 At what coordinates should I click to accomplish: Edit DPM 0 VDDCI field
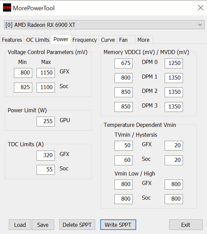[124, 63]
